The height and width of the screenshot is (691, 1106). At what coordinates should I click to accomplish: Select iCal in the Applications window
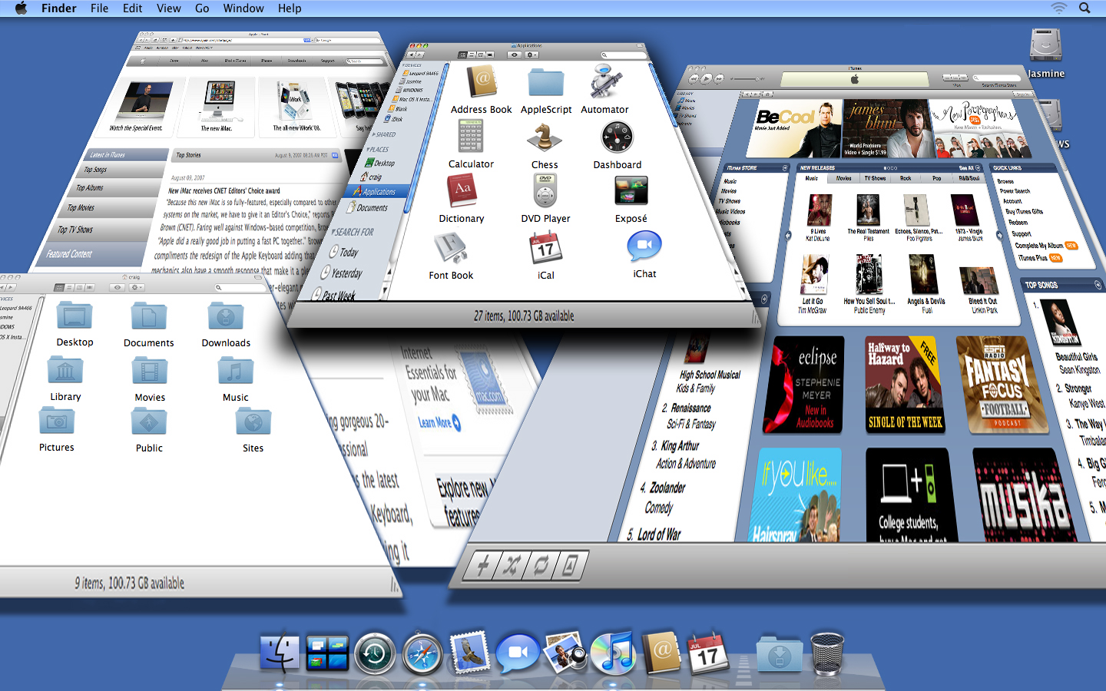coord(546,247)
